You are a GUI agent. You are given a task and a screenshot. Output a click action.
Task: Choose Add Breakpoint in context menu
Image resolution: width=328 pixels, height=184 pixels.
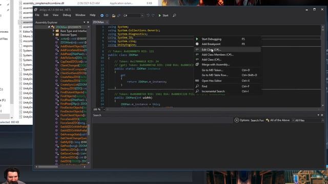tap(228, 44)
